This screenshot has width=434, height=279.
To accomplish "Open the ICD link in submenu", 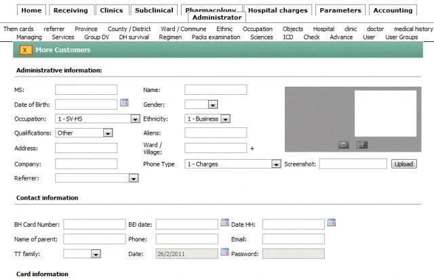I will point(288,37).
